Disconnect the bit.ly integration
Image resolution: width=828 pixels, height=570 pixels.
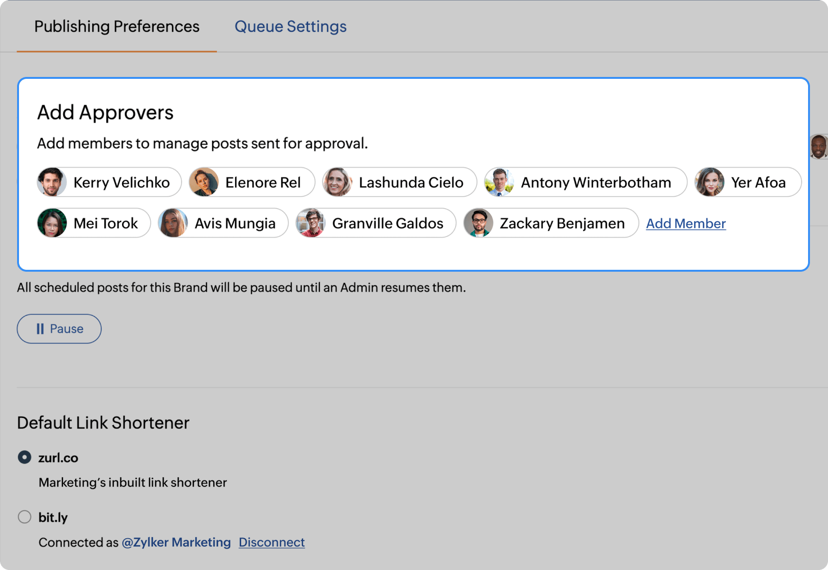(x=272, y=542)
